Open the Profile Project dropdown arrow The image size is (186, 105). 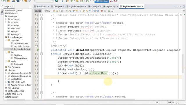[x=90, y=1]
